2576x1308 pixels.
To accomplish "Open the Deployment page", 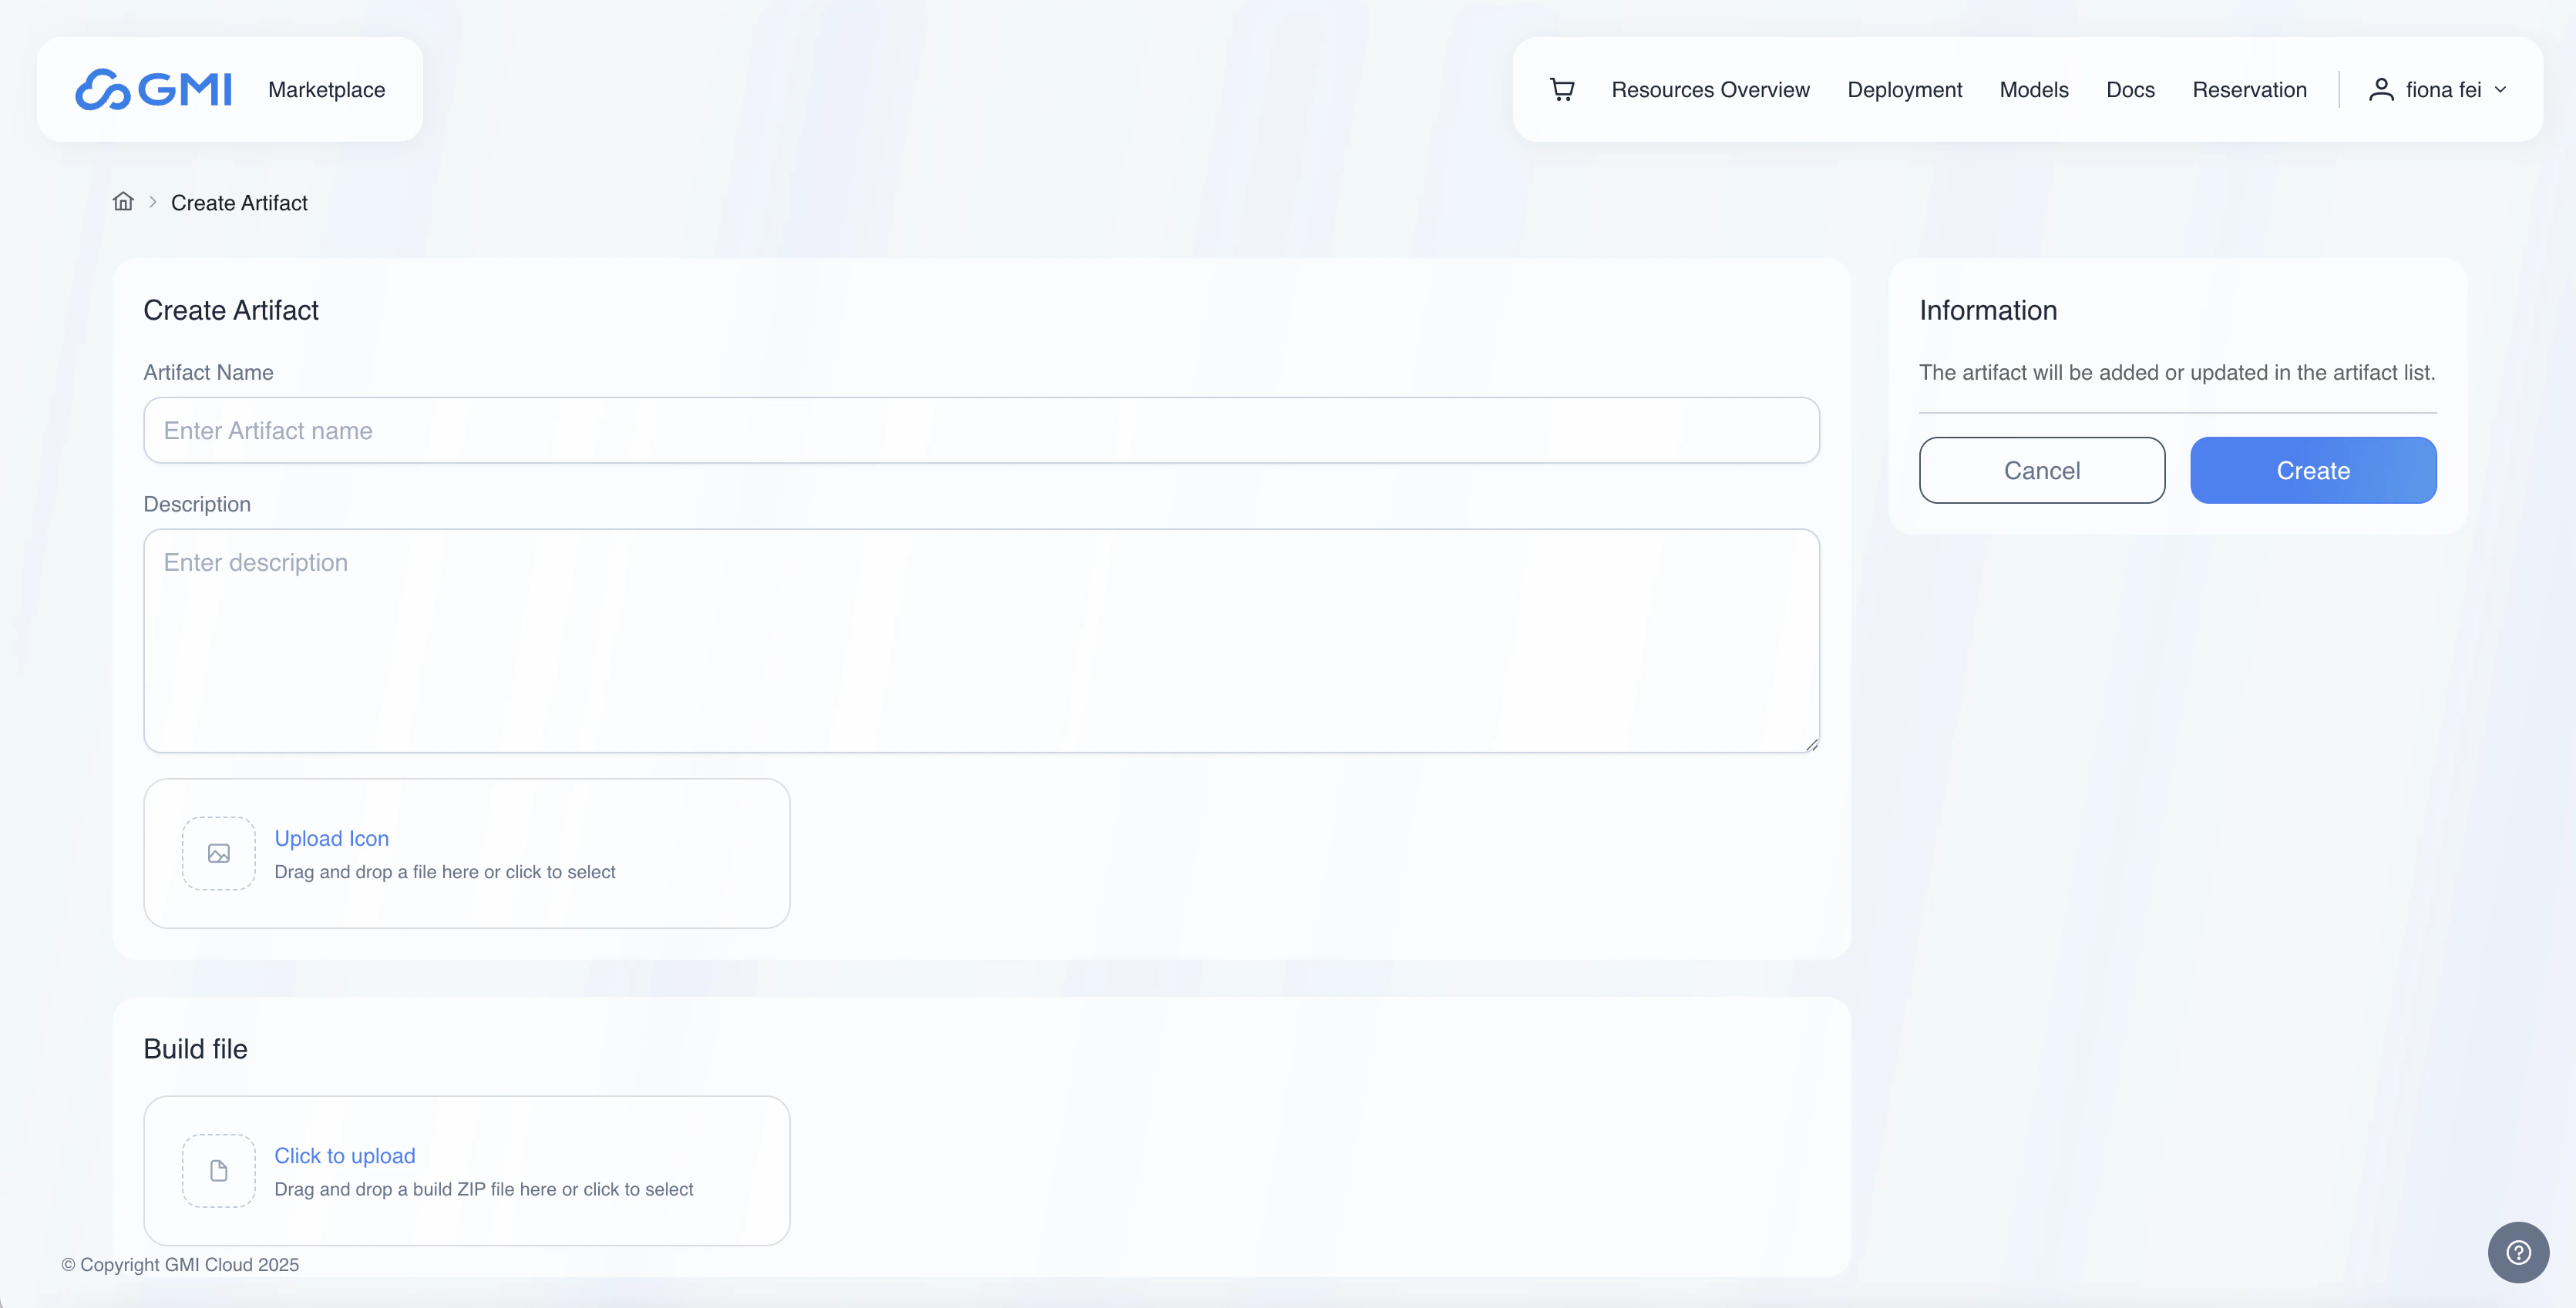I will pyautogui.click(x=1904, y=90).
